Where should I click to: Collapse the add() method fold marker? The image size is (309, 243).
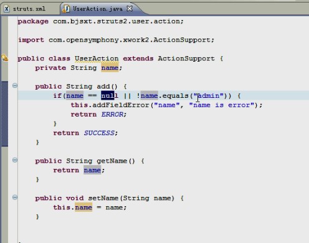tap(15, 85)
